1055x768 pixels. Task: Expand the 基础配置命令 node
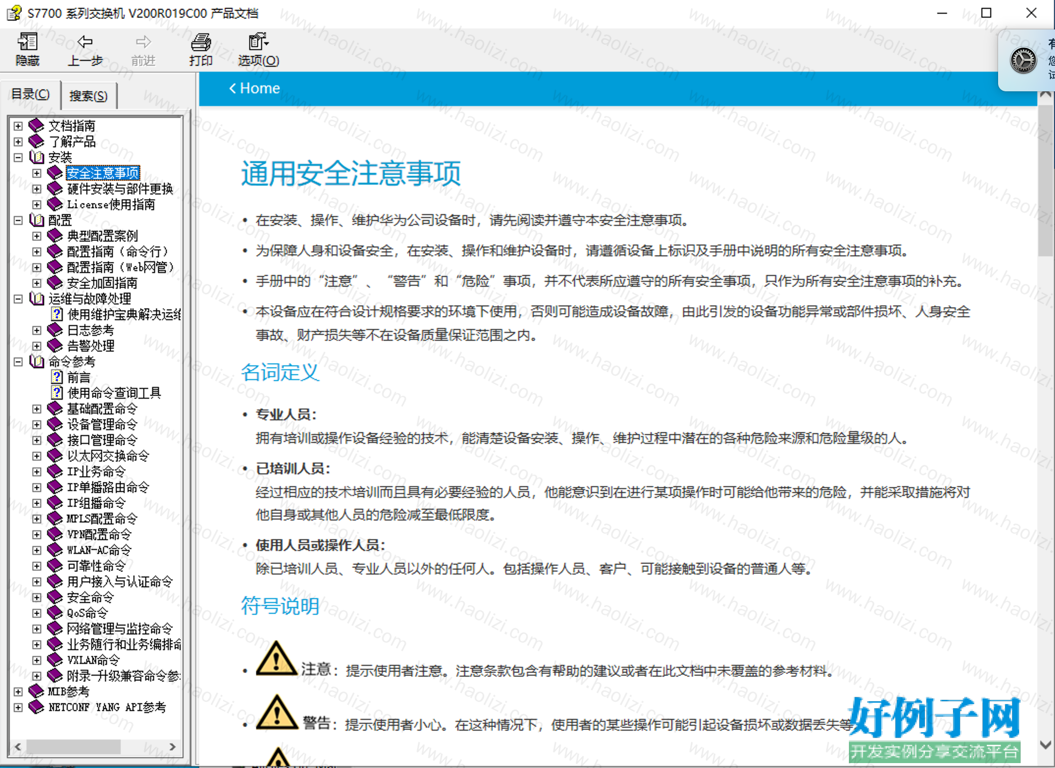point(37,409)
